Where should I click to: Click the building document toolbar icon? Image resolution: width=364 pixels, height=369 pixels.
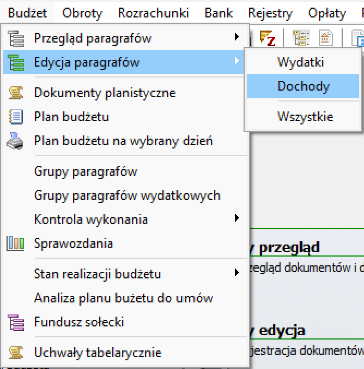326,38
